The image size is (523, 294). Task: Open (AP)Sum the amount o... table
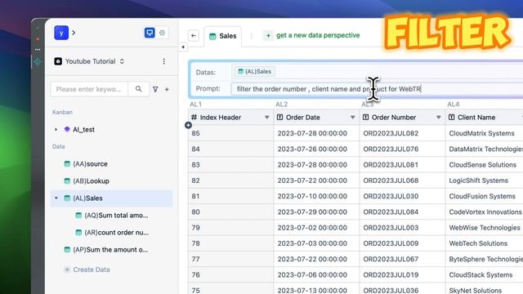[x=110, y=250]
